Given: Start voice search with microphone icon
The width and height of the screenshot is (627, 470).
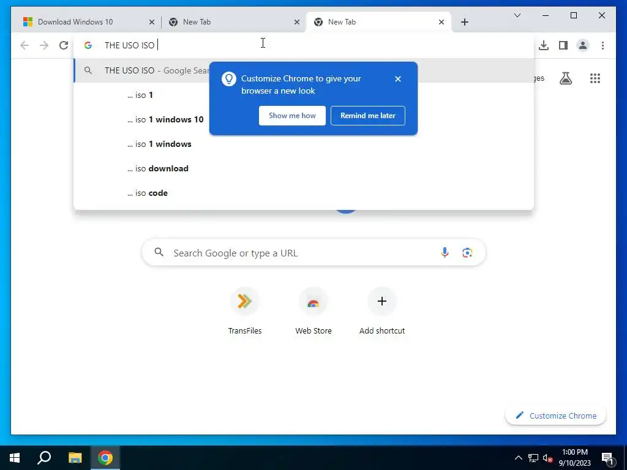Looking at the screenshot, I should coord(445,253).
